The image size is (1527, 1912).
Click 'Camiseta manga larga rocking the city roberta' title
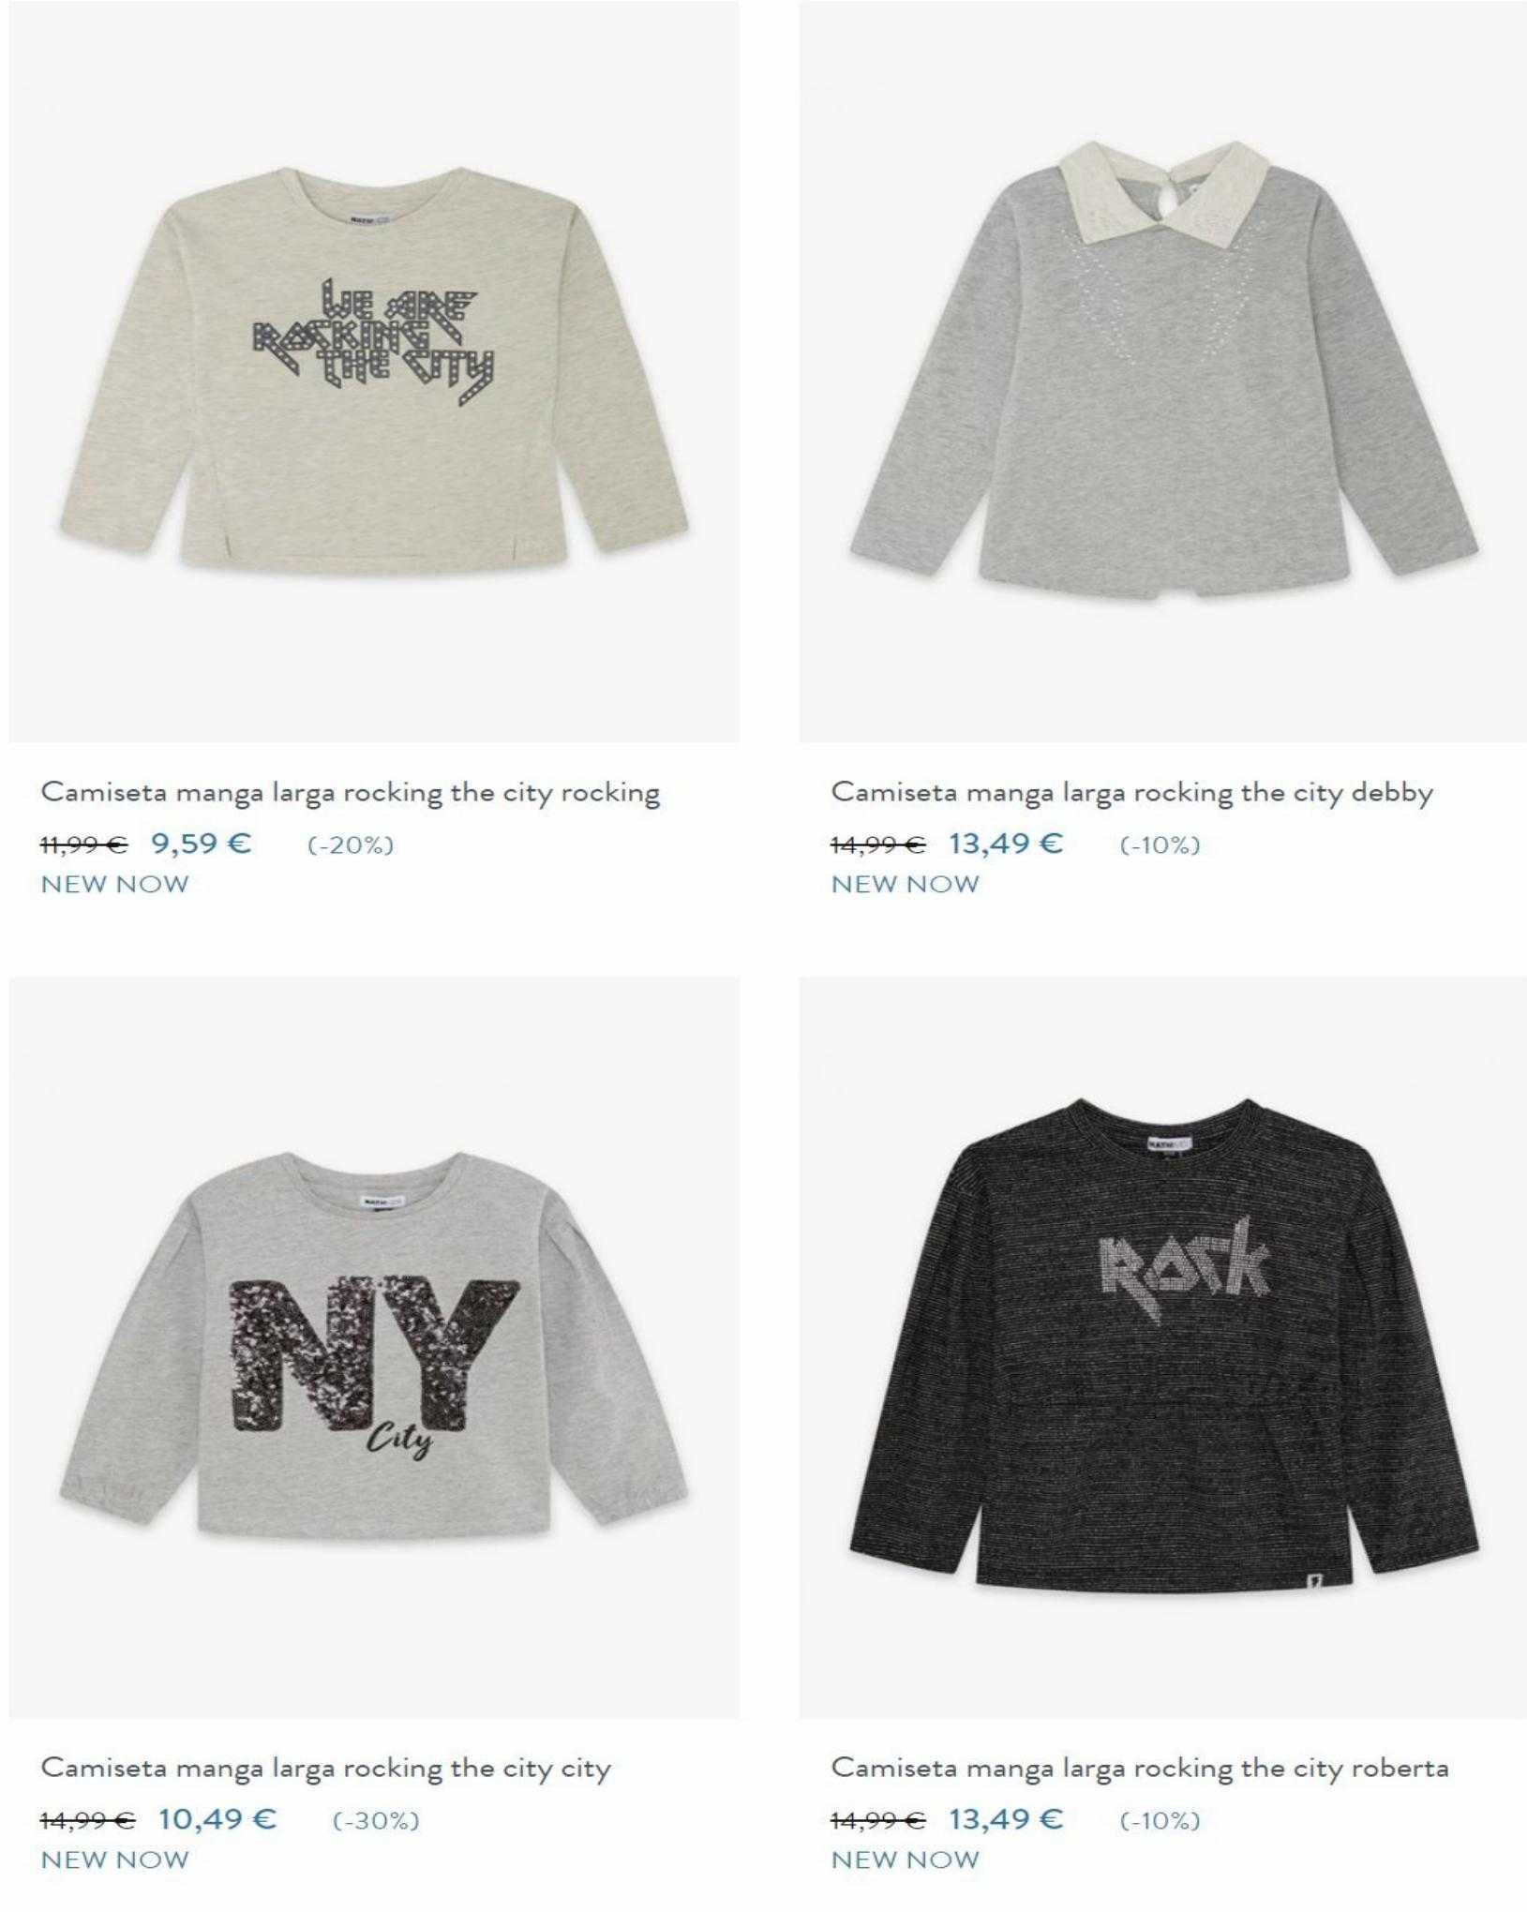(1140, 1769)
